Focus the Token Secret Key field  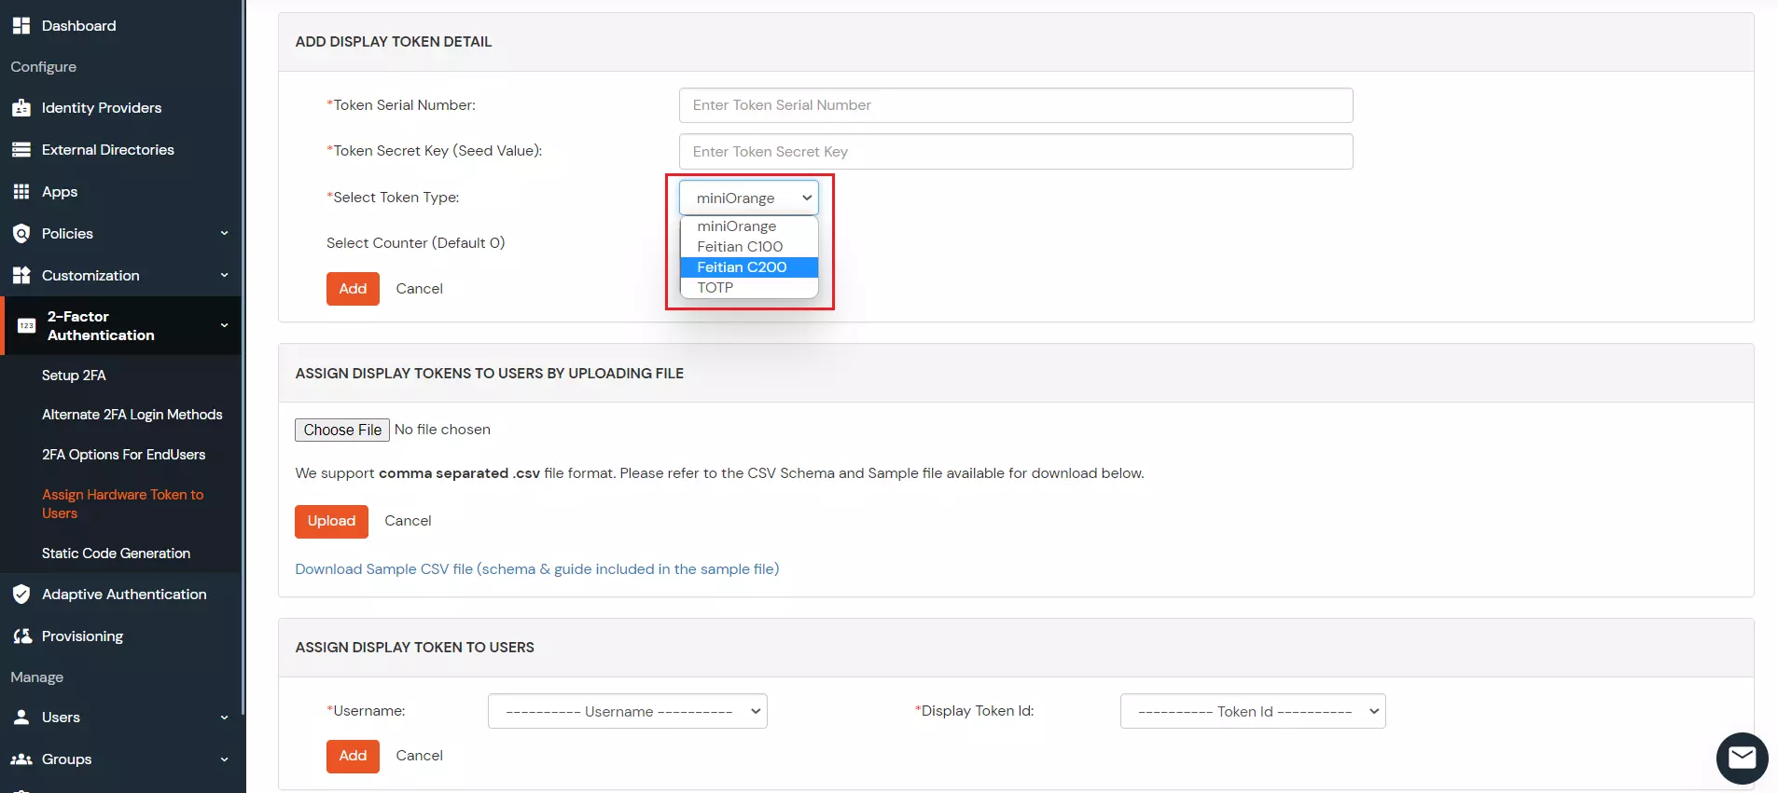(x=1016, y=152)
